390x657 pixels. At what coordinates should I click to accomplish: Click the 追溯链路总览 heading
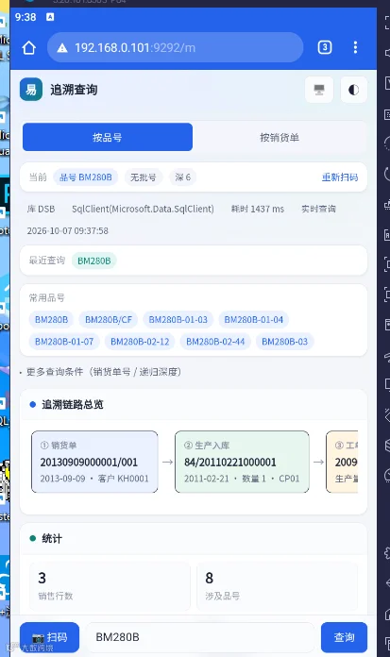73,404
